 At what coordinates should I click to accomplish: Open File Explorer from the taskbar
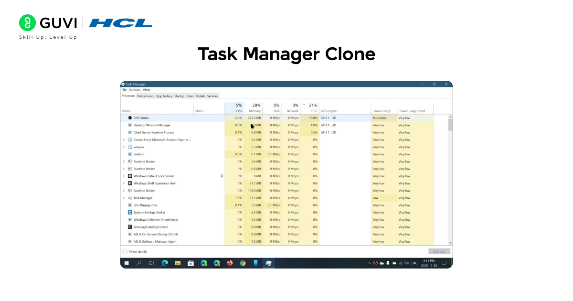(178, 263)
